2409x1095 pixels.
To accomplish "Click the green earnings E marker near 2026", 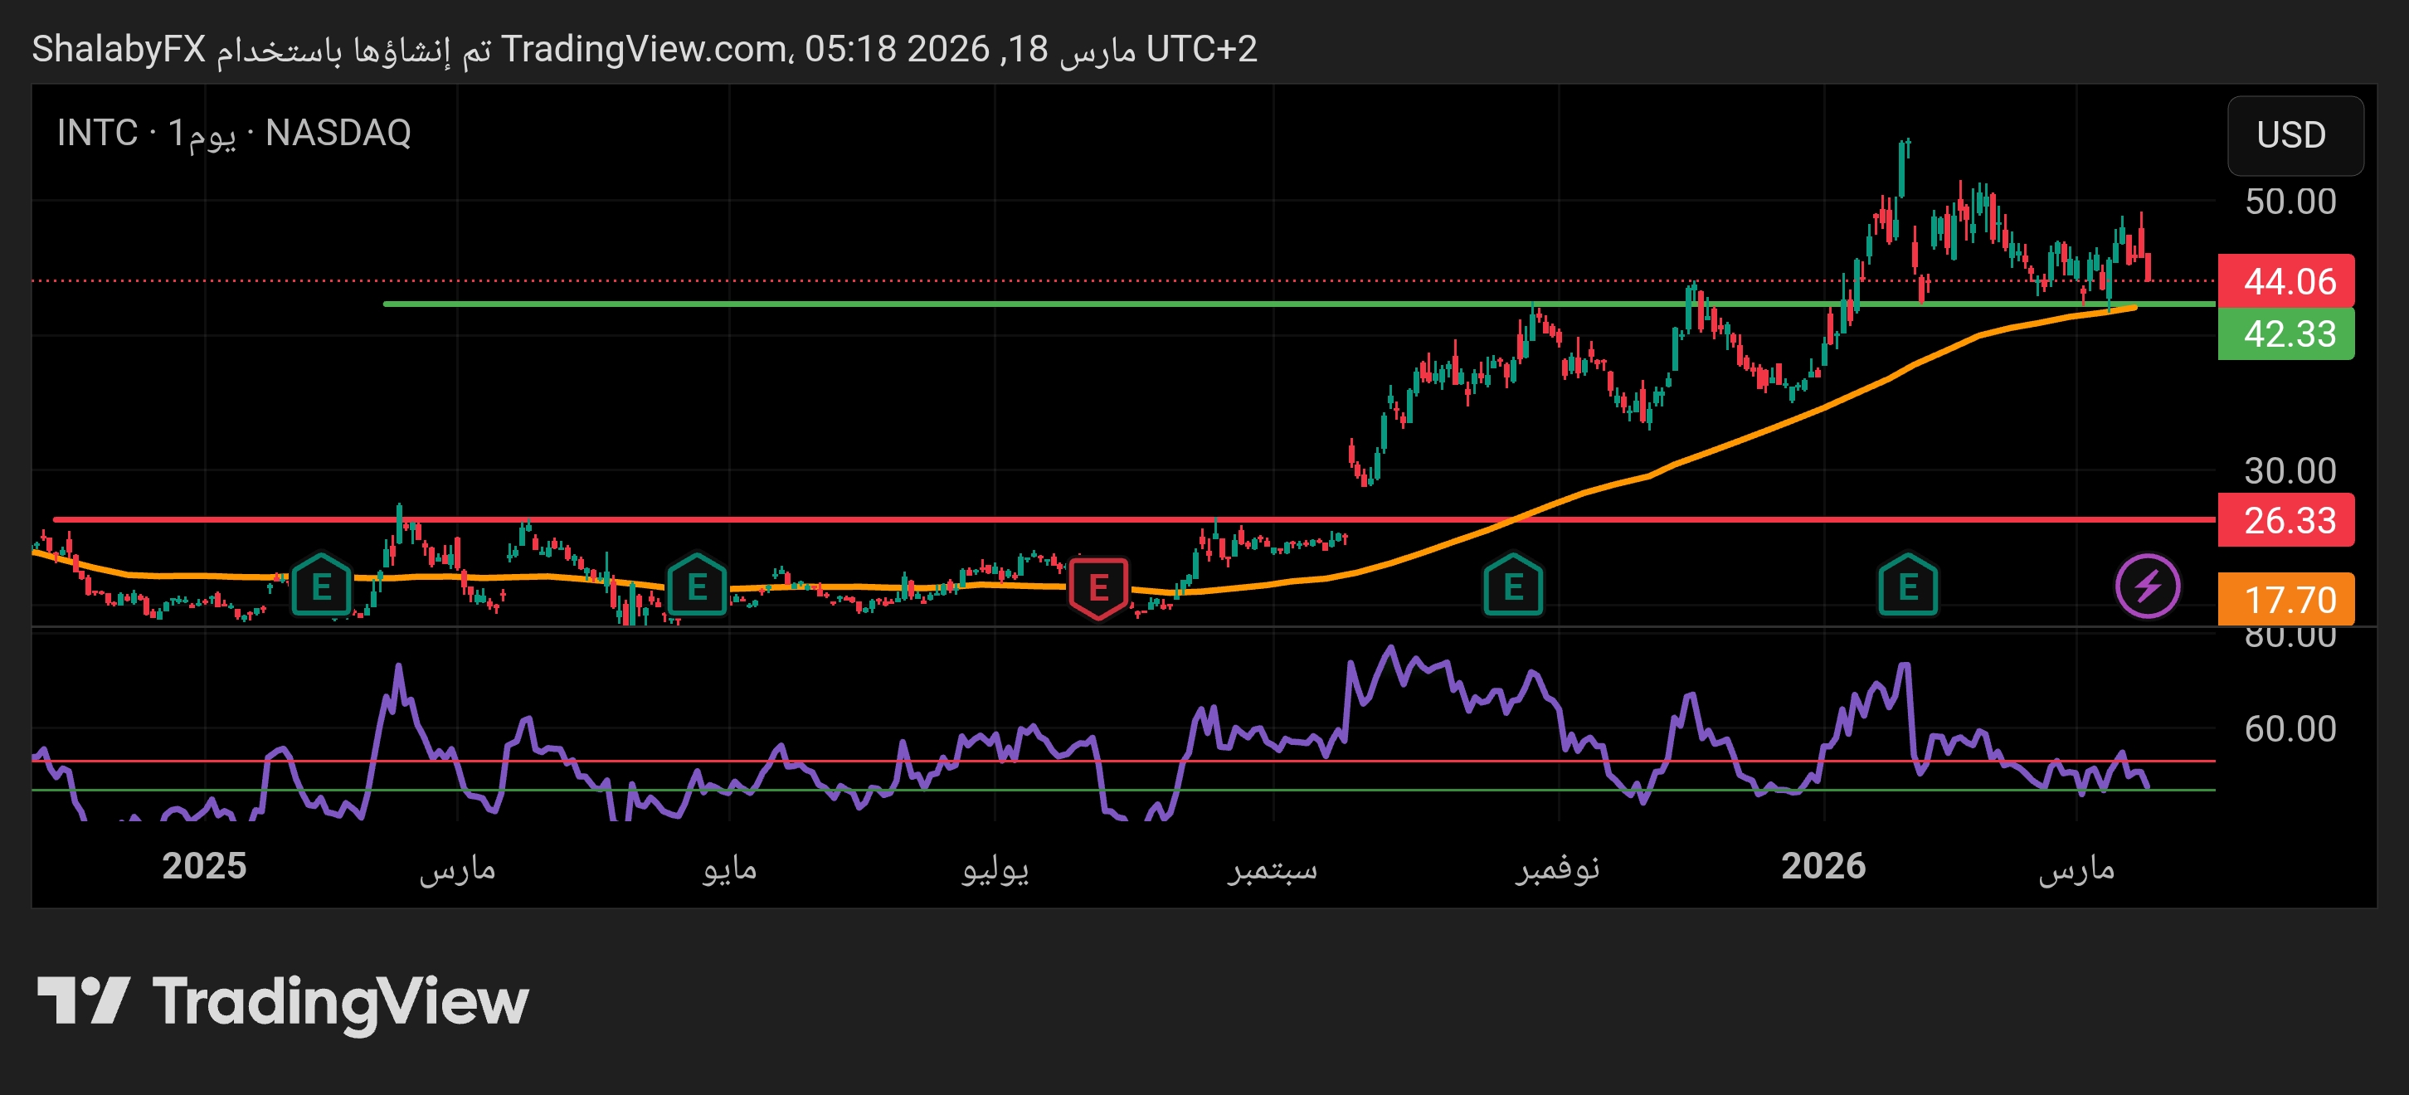I will [1907, 586].
